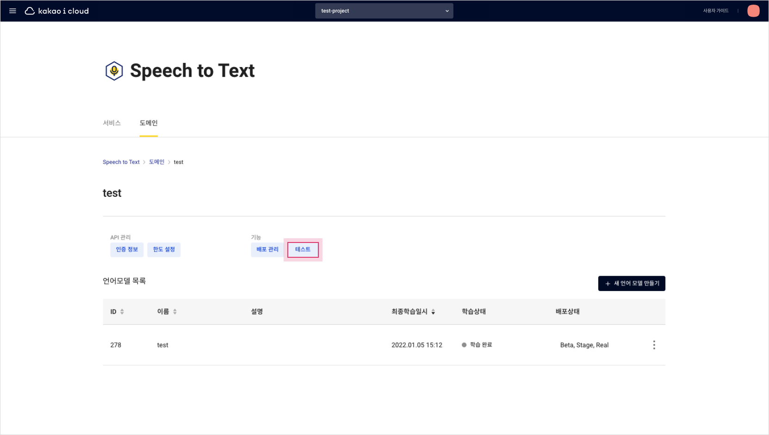Viewport: 769px width, 435px height.
Task: Open the more options menu for row 278
Action: (654, 345)
